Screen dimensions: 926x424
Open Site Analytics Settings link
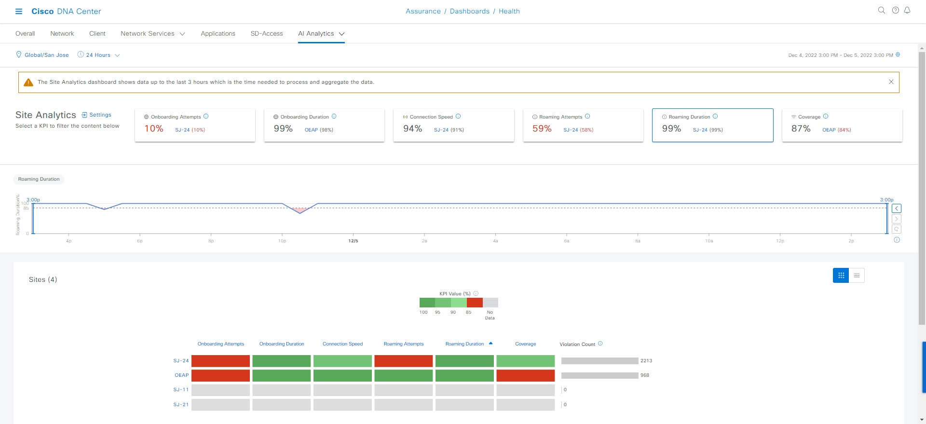(100, 115)
